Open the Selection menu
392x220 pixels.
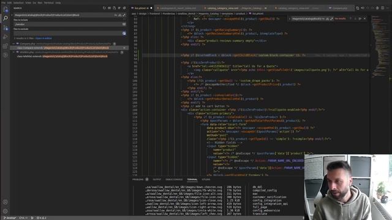tap(18, 2)
